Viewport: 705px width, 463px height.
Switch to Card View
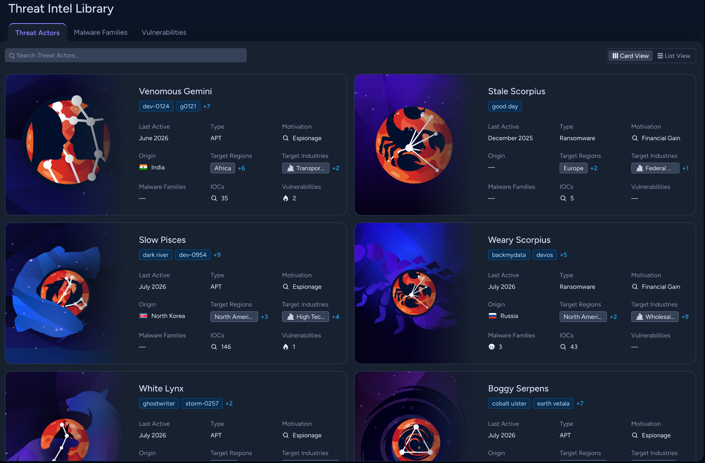point(630,56)
